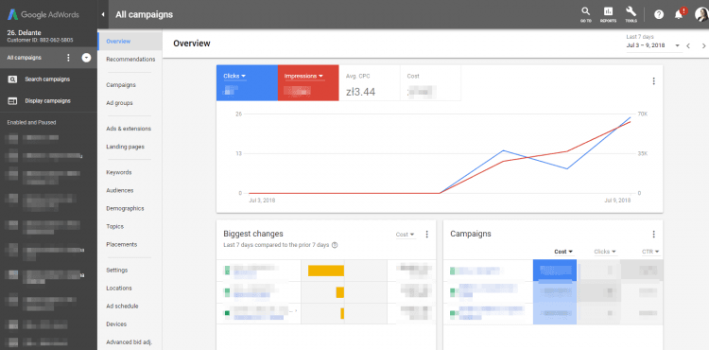Click the user profile avatar
The height and width of the screenshot is (350, 709).
701,14
